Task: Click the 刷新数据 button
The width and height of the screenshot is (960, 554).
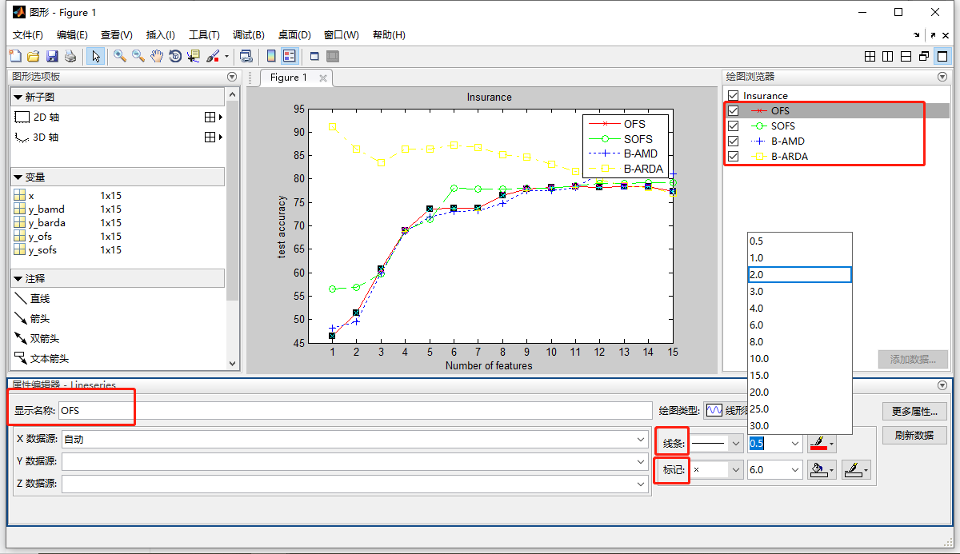Action: point(914,435)
